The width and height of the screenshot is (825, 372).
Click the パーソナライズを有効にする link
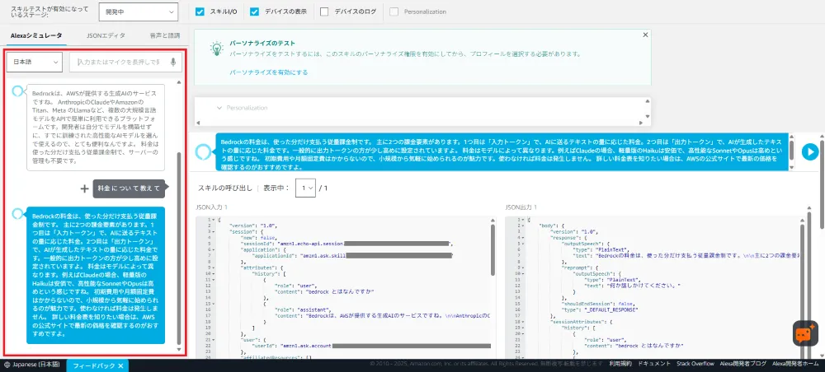[x=268, y=72]
